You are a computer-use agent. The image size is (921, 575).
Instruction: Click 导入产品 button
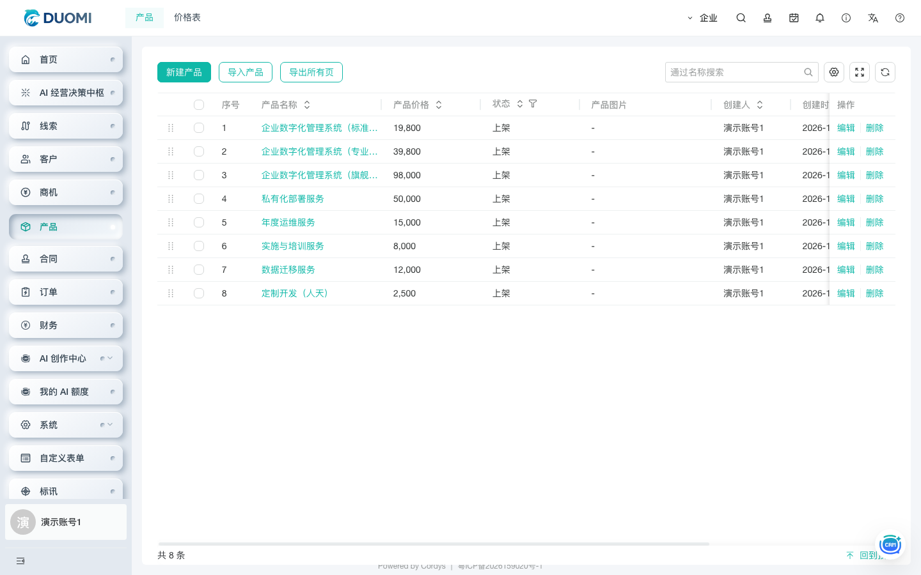[x=246, y=72]
